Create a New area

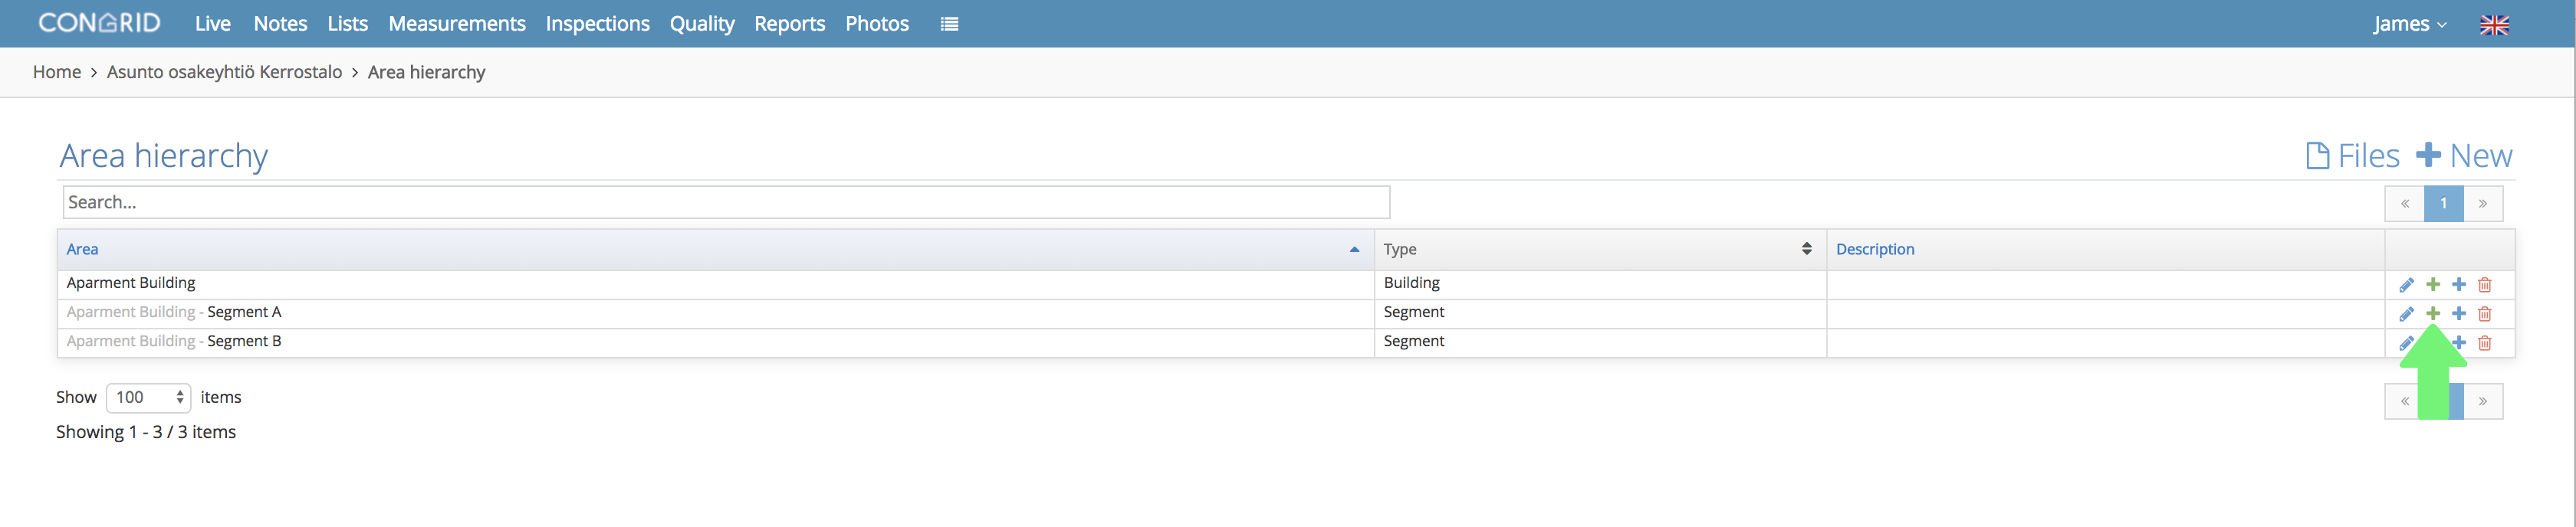click(2464, 156)
